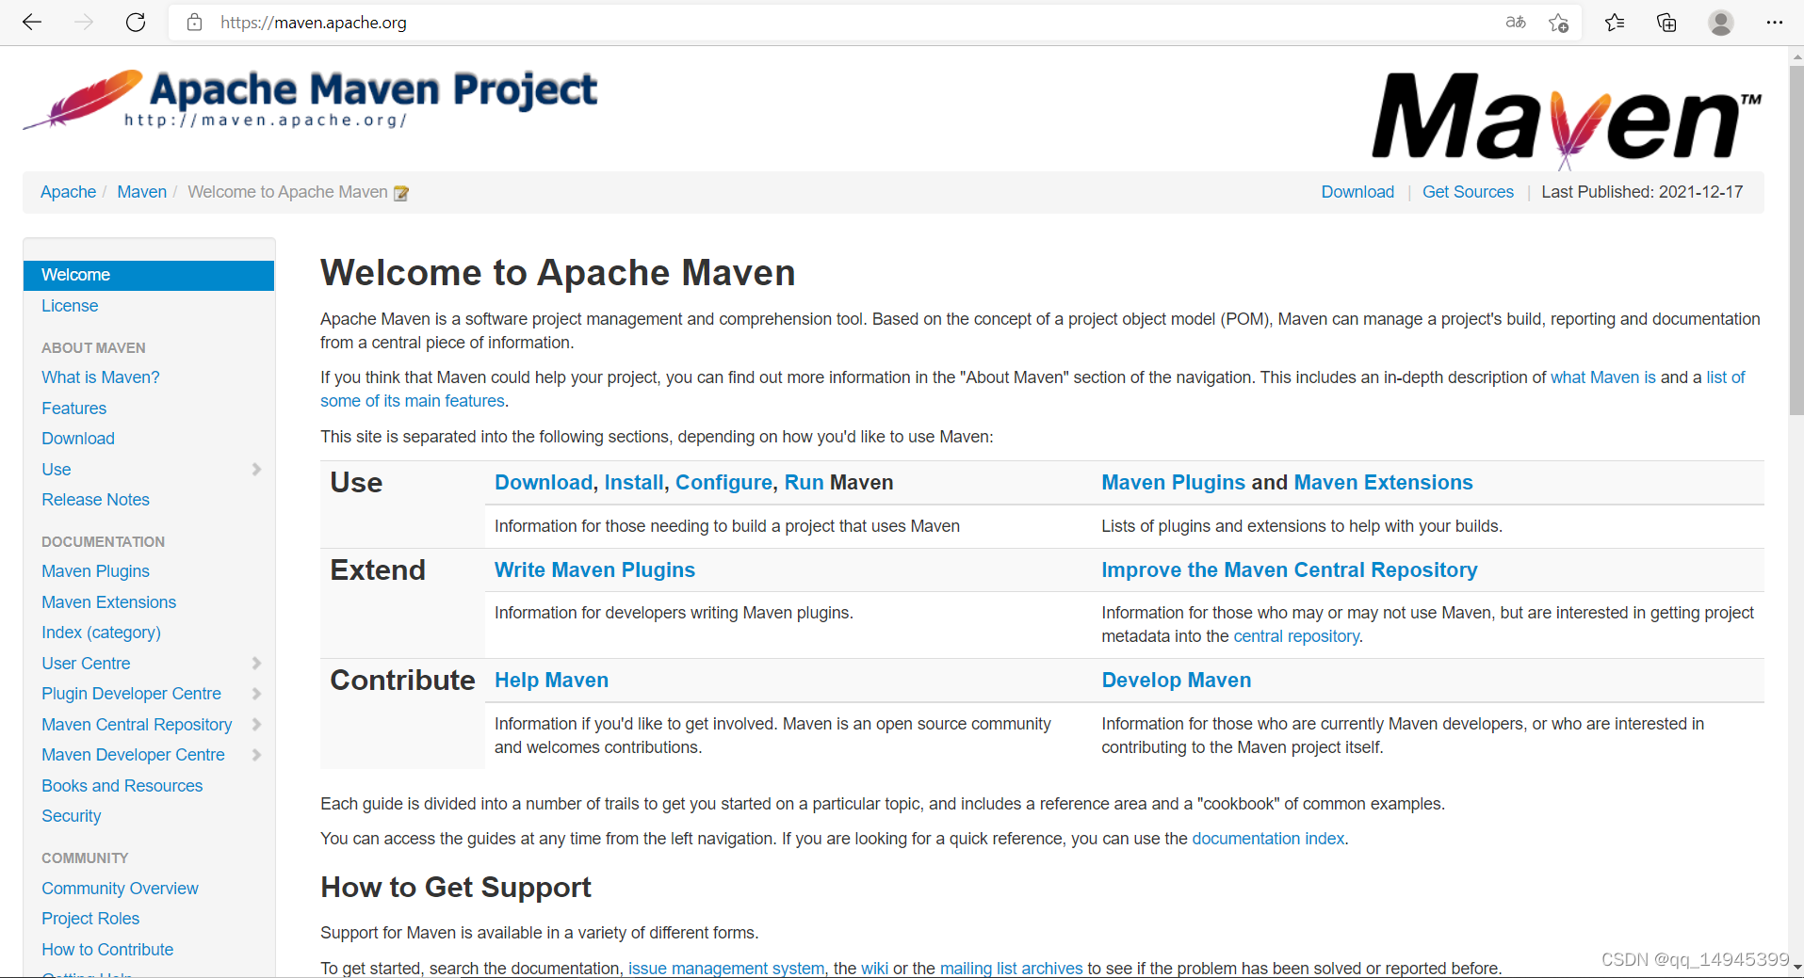Viewport: 1804px width, 978px height.
Task: Reload the page with the refresh icon
Action: (x=136, y=23)
